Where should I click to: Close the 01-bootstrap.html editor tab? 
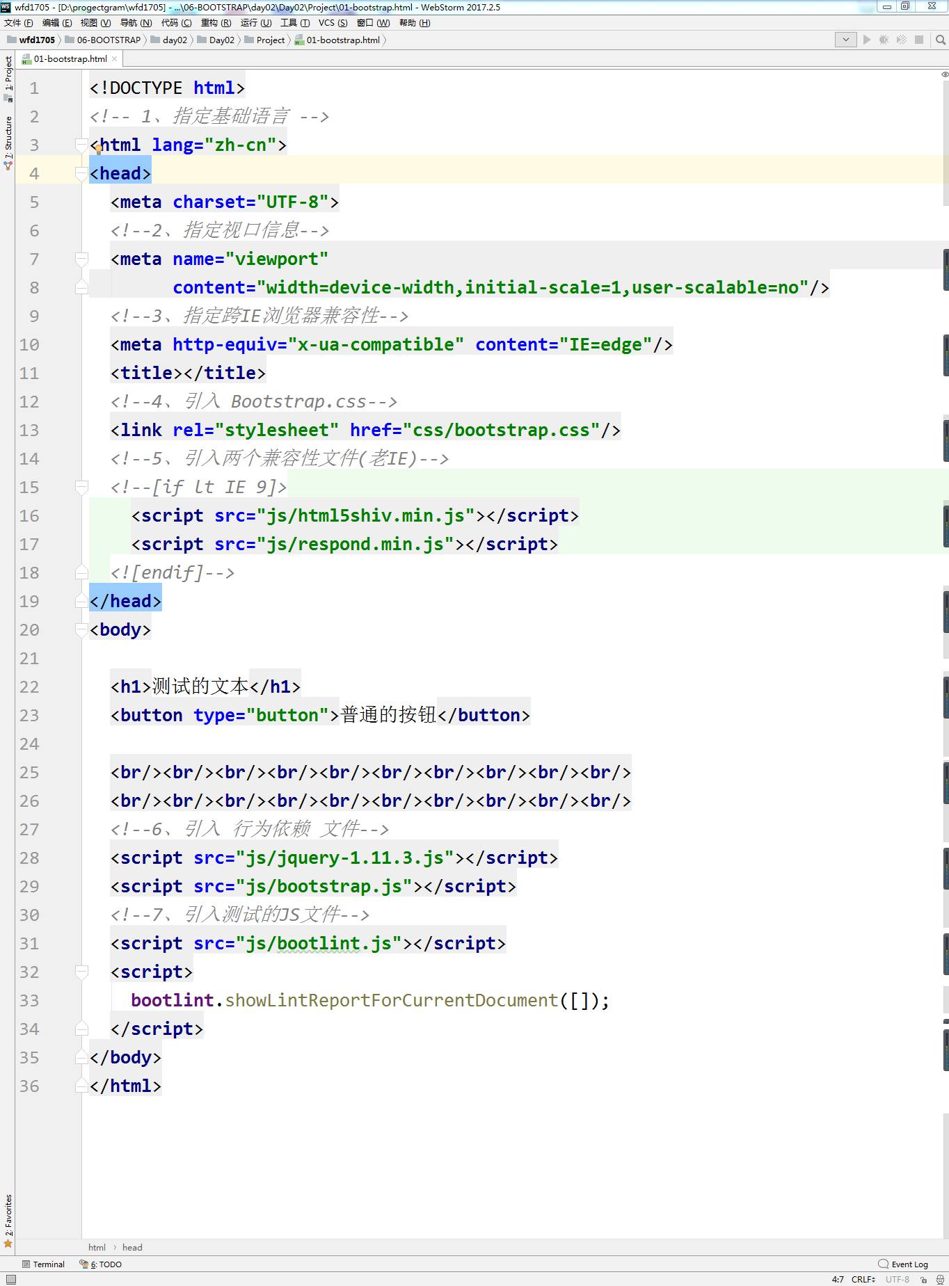(115, 59)
